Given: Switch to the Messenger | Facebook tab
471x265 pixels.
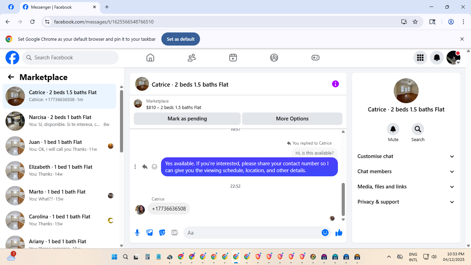Looking at the screenshot, I should point(60,7).
